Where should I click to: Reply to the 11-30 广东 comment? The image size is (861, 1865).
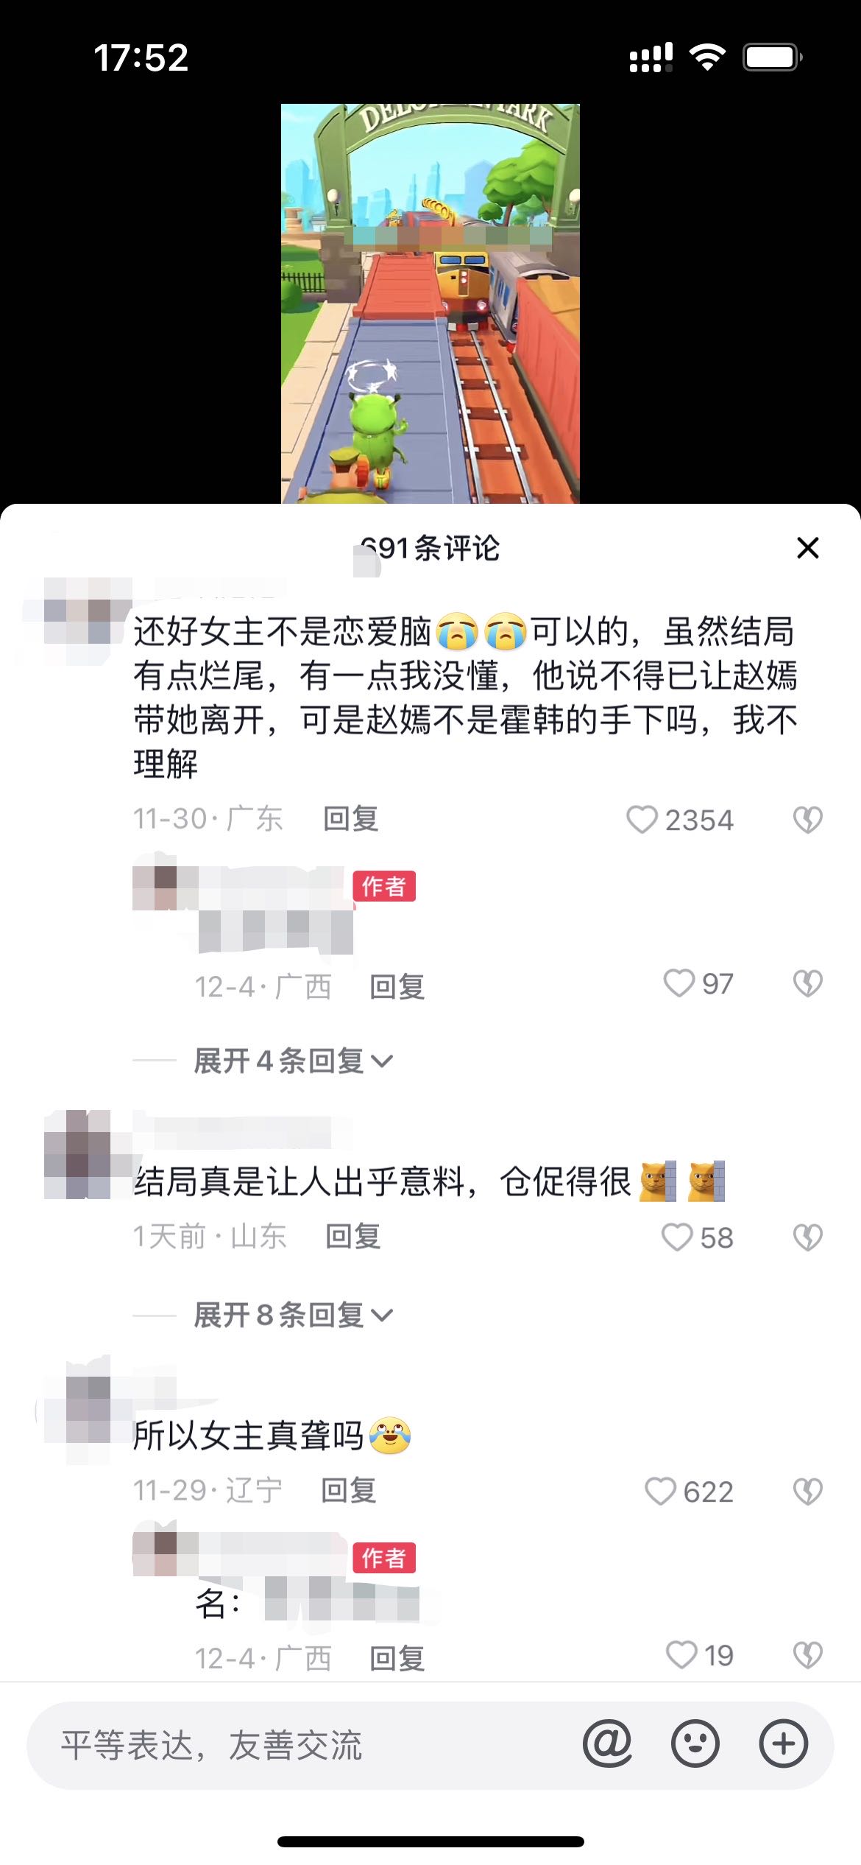[x=351, y=819]
